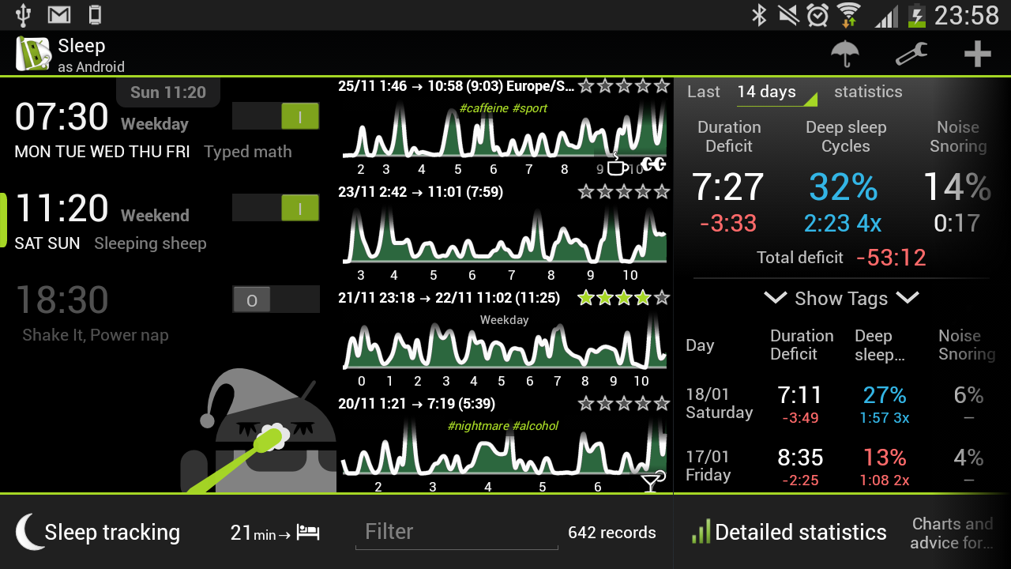
Task: Rate the 21/11 sleep with fifth star
Action: tap(662, 298)
